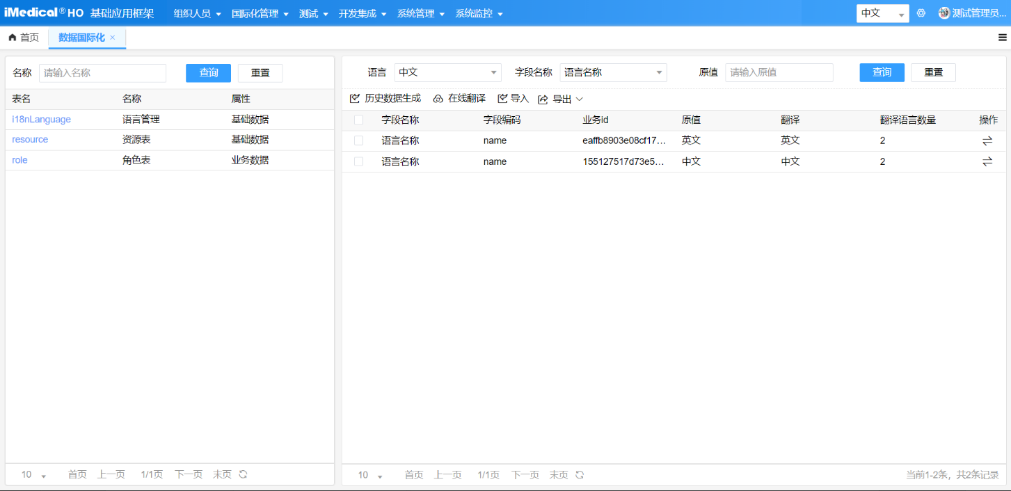The image size is (1011, 491).
Task: Click the translate icon for 中文 row
Action: [x=987, y=162]
